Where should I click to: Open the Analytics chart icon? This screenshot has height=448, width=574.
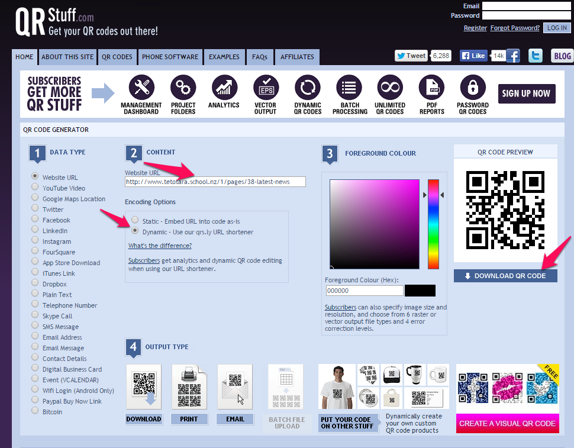(224, 87)
